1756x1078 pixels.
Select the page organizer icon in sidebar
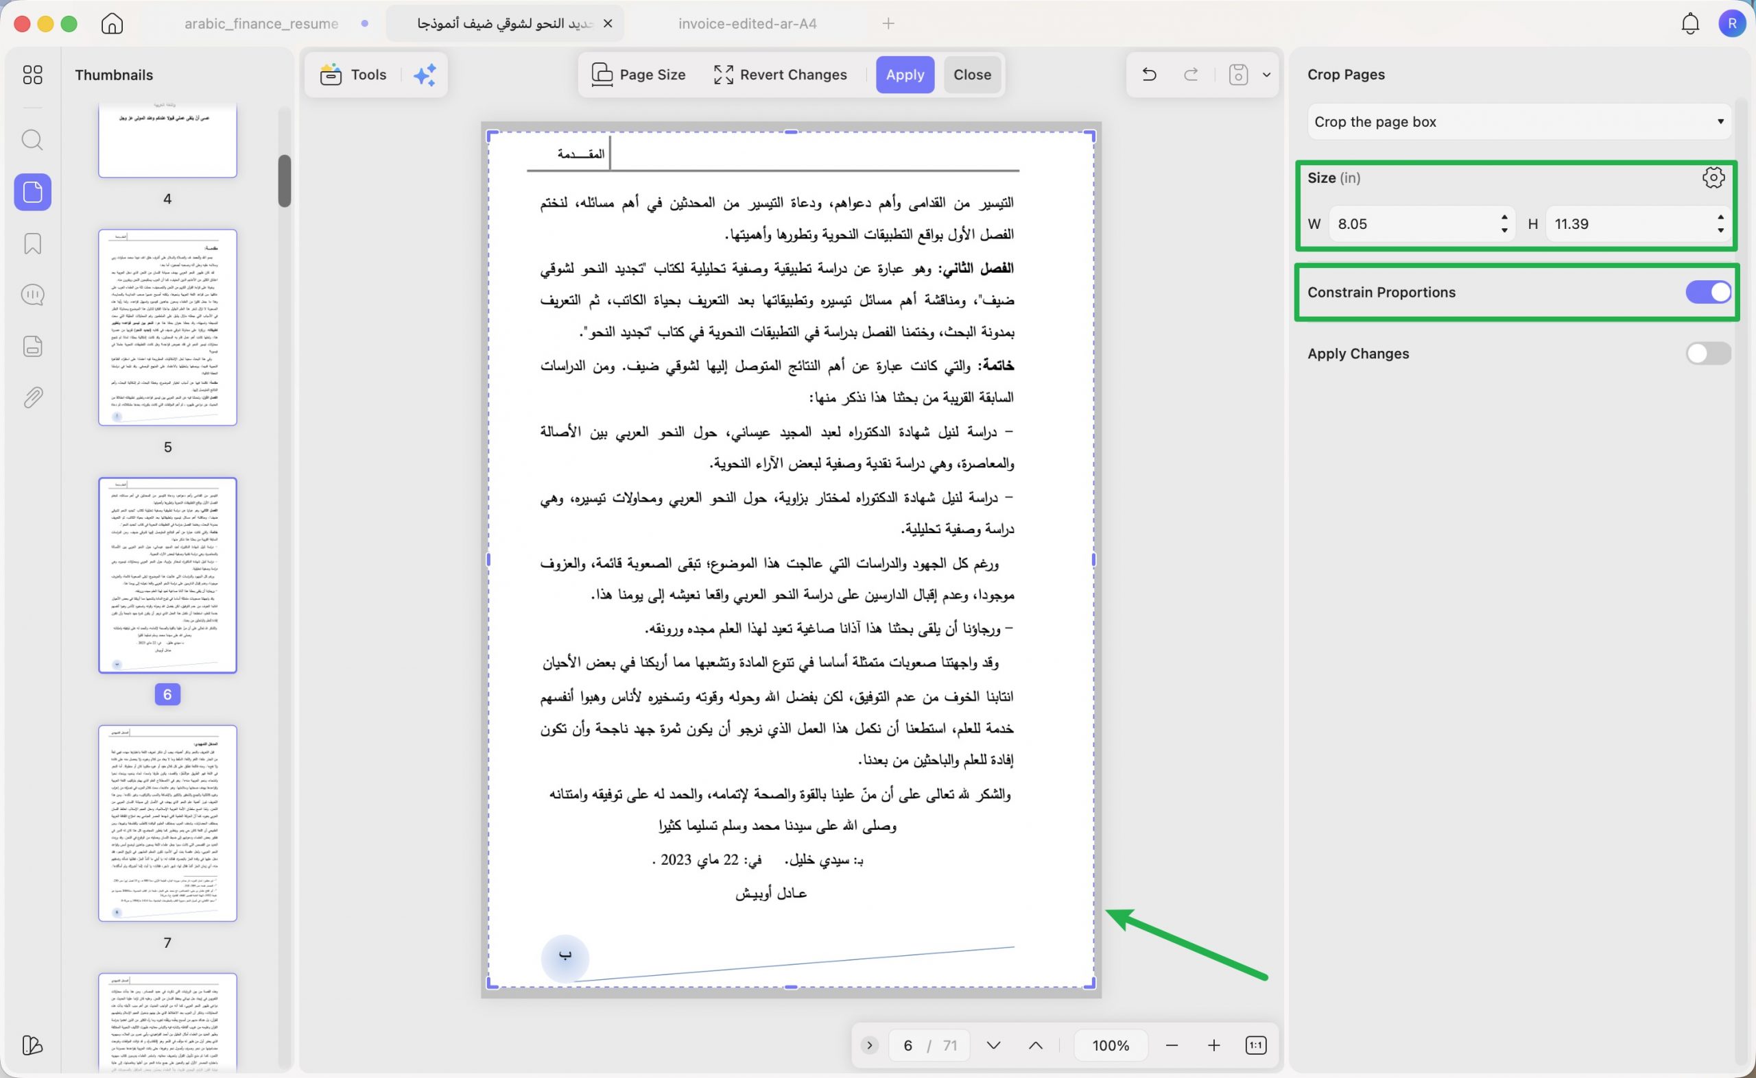(33, 192)
